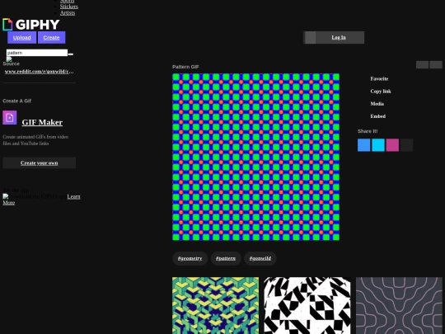This screenshot has width=445, height=334.
Task: Click the search submit button beside the search field
Action: tap(71, 54)
